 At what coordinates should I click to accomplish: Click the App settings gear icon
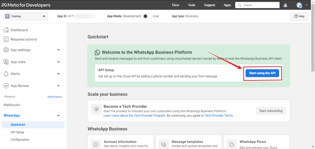tap(6, 50)
